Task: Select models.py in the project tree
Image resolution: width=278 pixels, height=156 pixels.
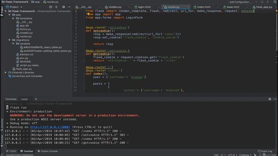Action: (24, 33)
